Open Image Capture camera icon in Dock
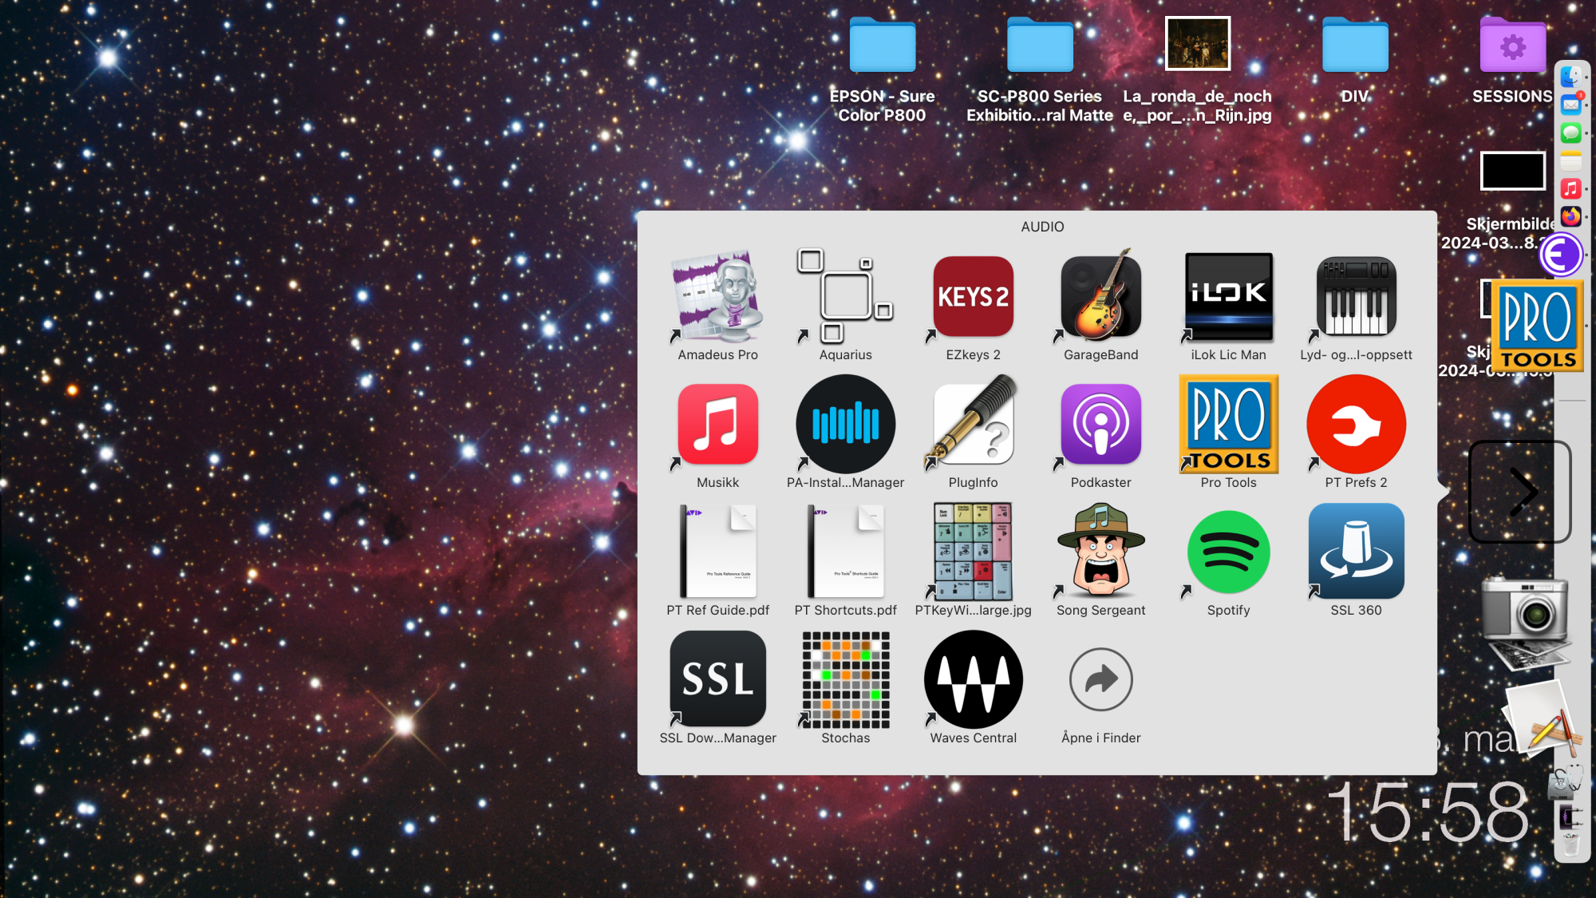Viewport: 1596px width, 898px height. [1525, 623]
